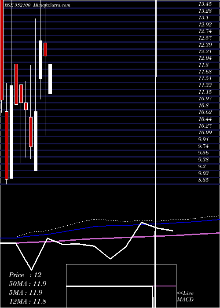
Task: Click the 9.03 price axis label
Action: coord(203,173)
